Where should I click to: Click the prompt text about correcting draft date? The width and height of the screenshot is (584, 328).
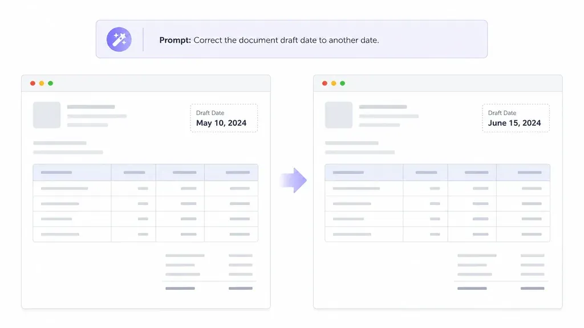(269, 40)
